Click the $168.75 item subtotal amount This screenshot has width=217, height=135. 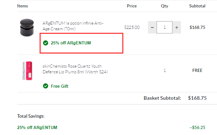click(197, 27)
